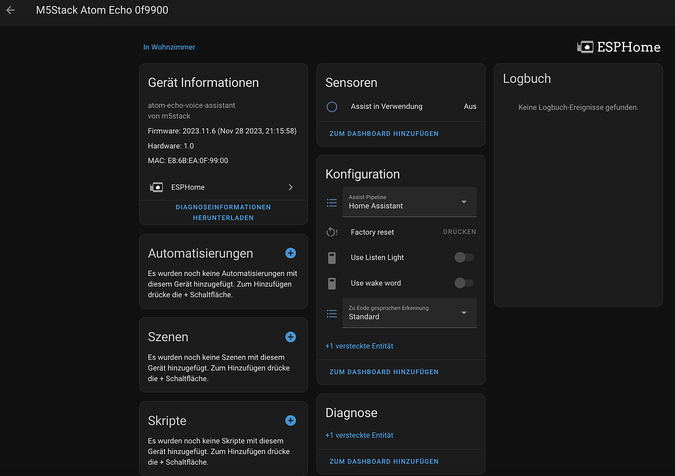Viewport: 675px width, 476px height.
Task: Add Sensoren to dashboard
Action: [x=384, y=134]
